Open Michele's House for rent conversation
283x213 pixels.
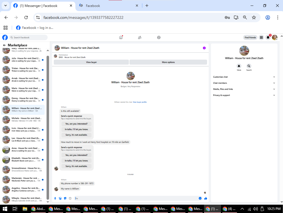pyautogui.click(x=23, y=120)
